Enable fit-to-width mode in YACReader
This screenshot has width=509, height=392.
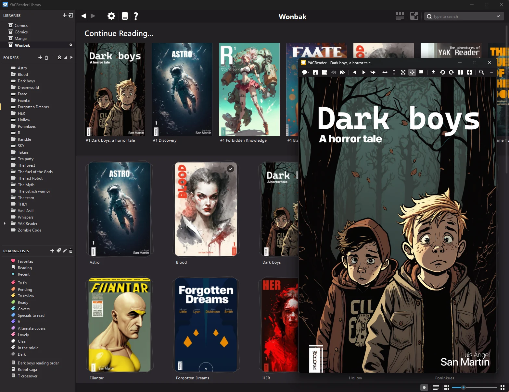385,72
